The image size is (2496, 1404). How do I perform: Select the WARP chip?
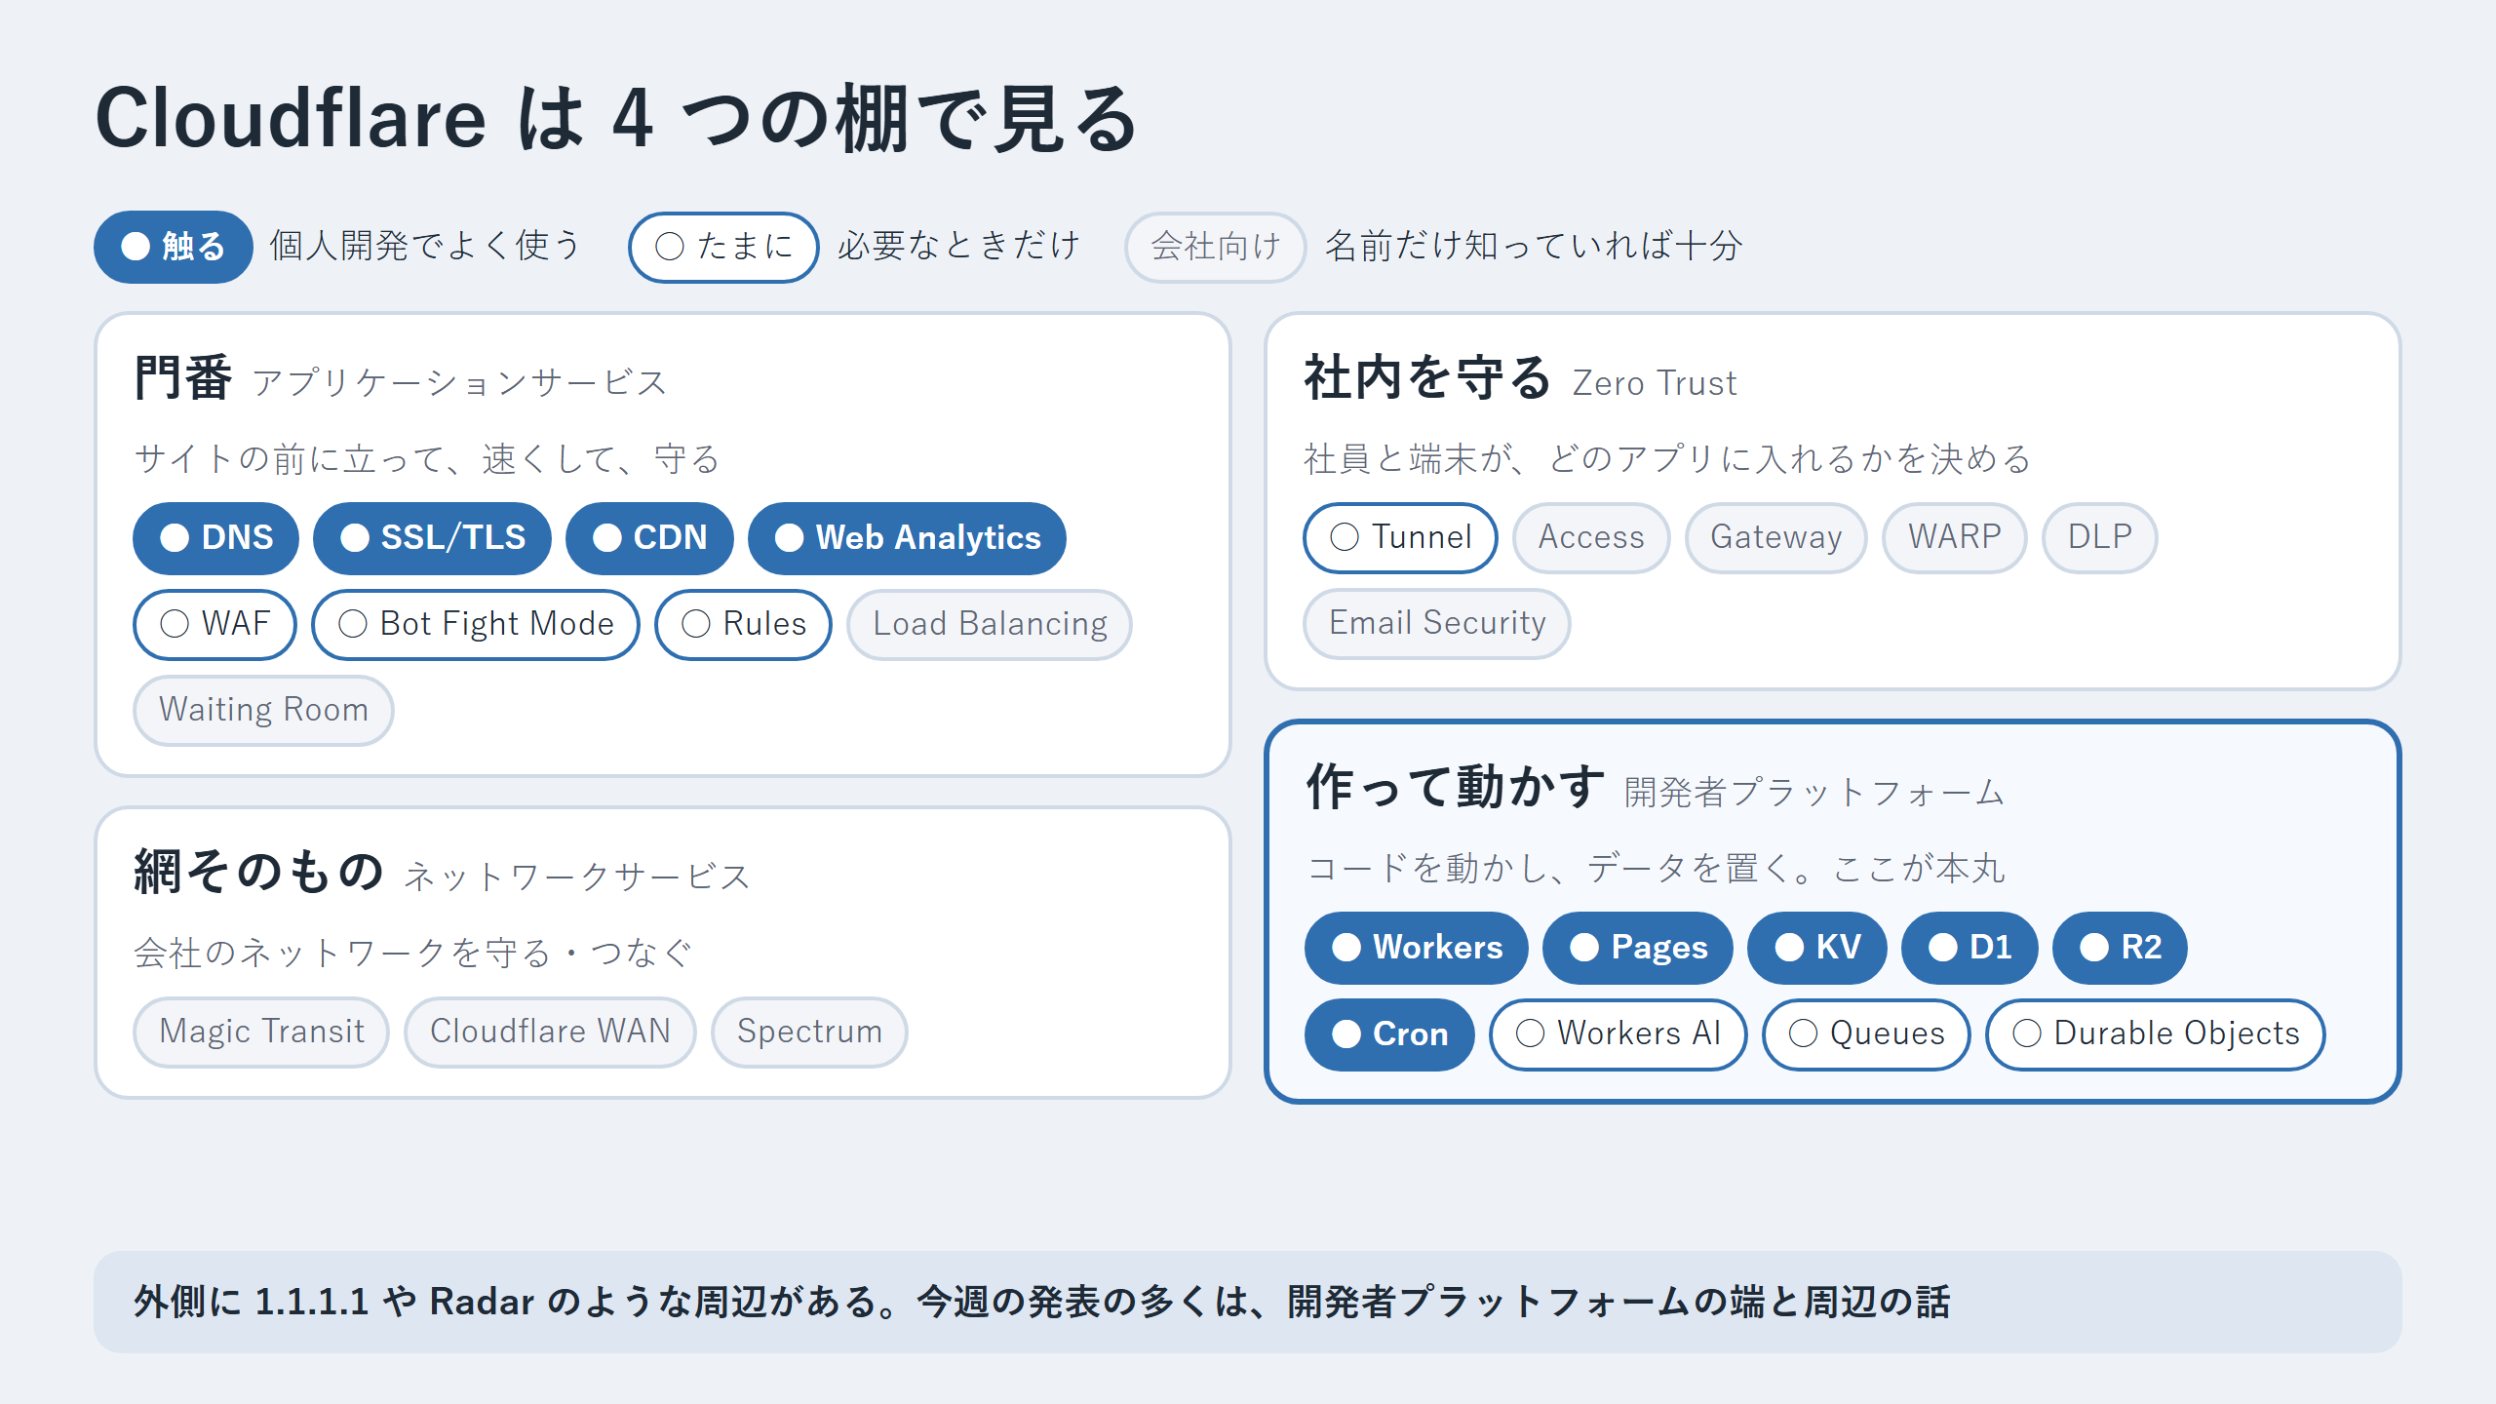coord(1954,537)
